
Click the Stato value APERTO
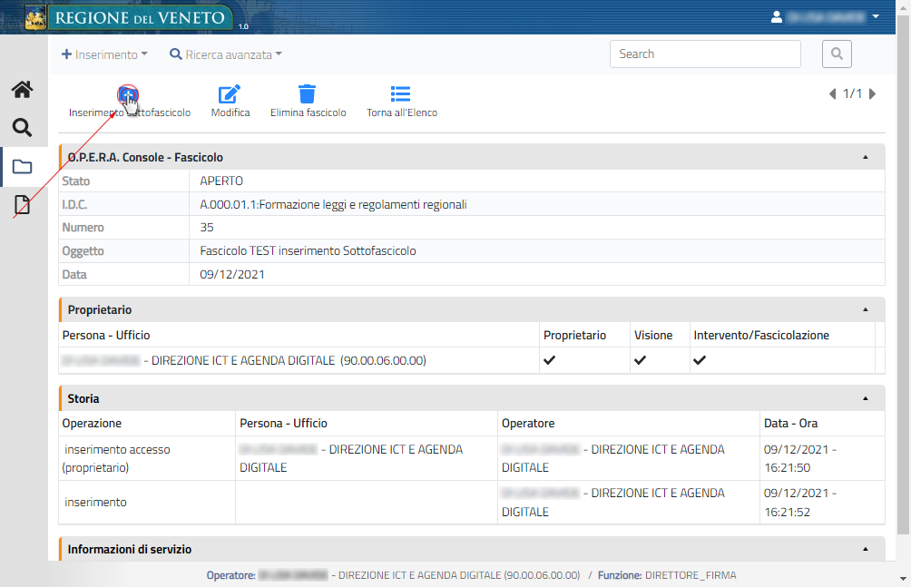click(x=221, y=181)
